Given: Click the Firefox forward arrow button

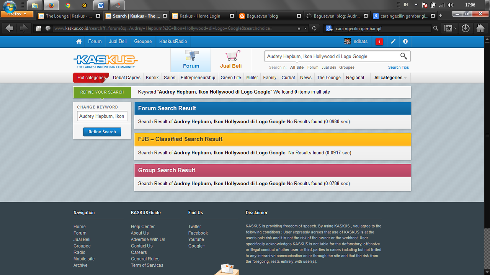Looking at the screenshot, I should [x=24, y=28].
